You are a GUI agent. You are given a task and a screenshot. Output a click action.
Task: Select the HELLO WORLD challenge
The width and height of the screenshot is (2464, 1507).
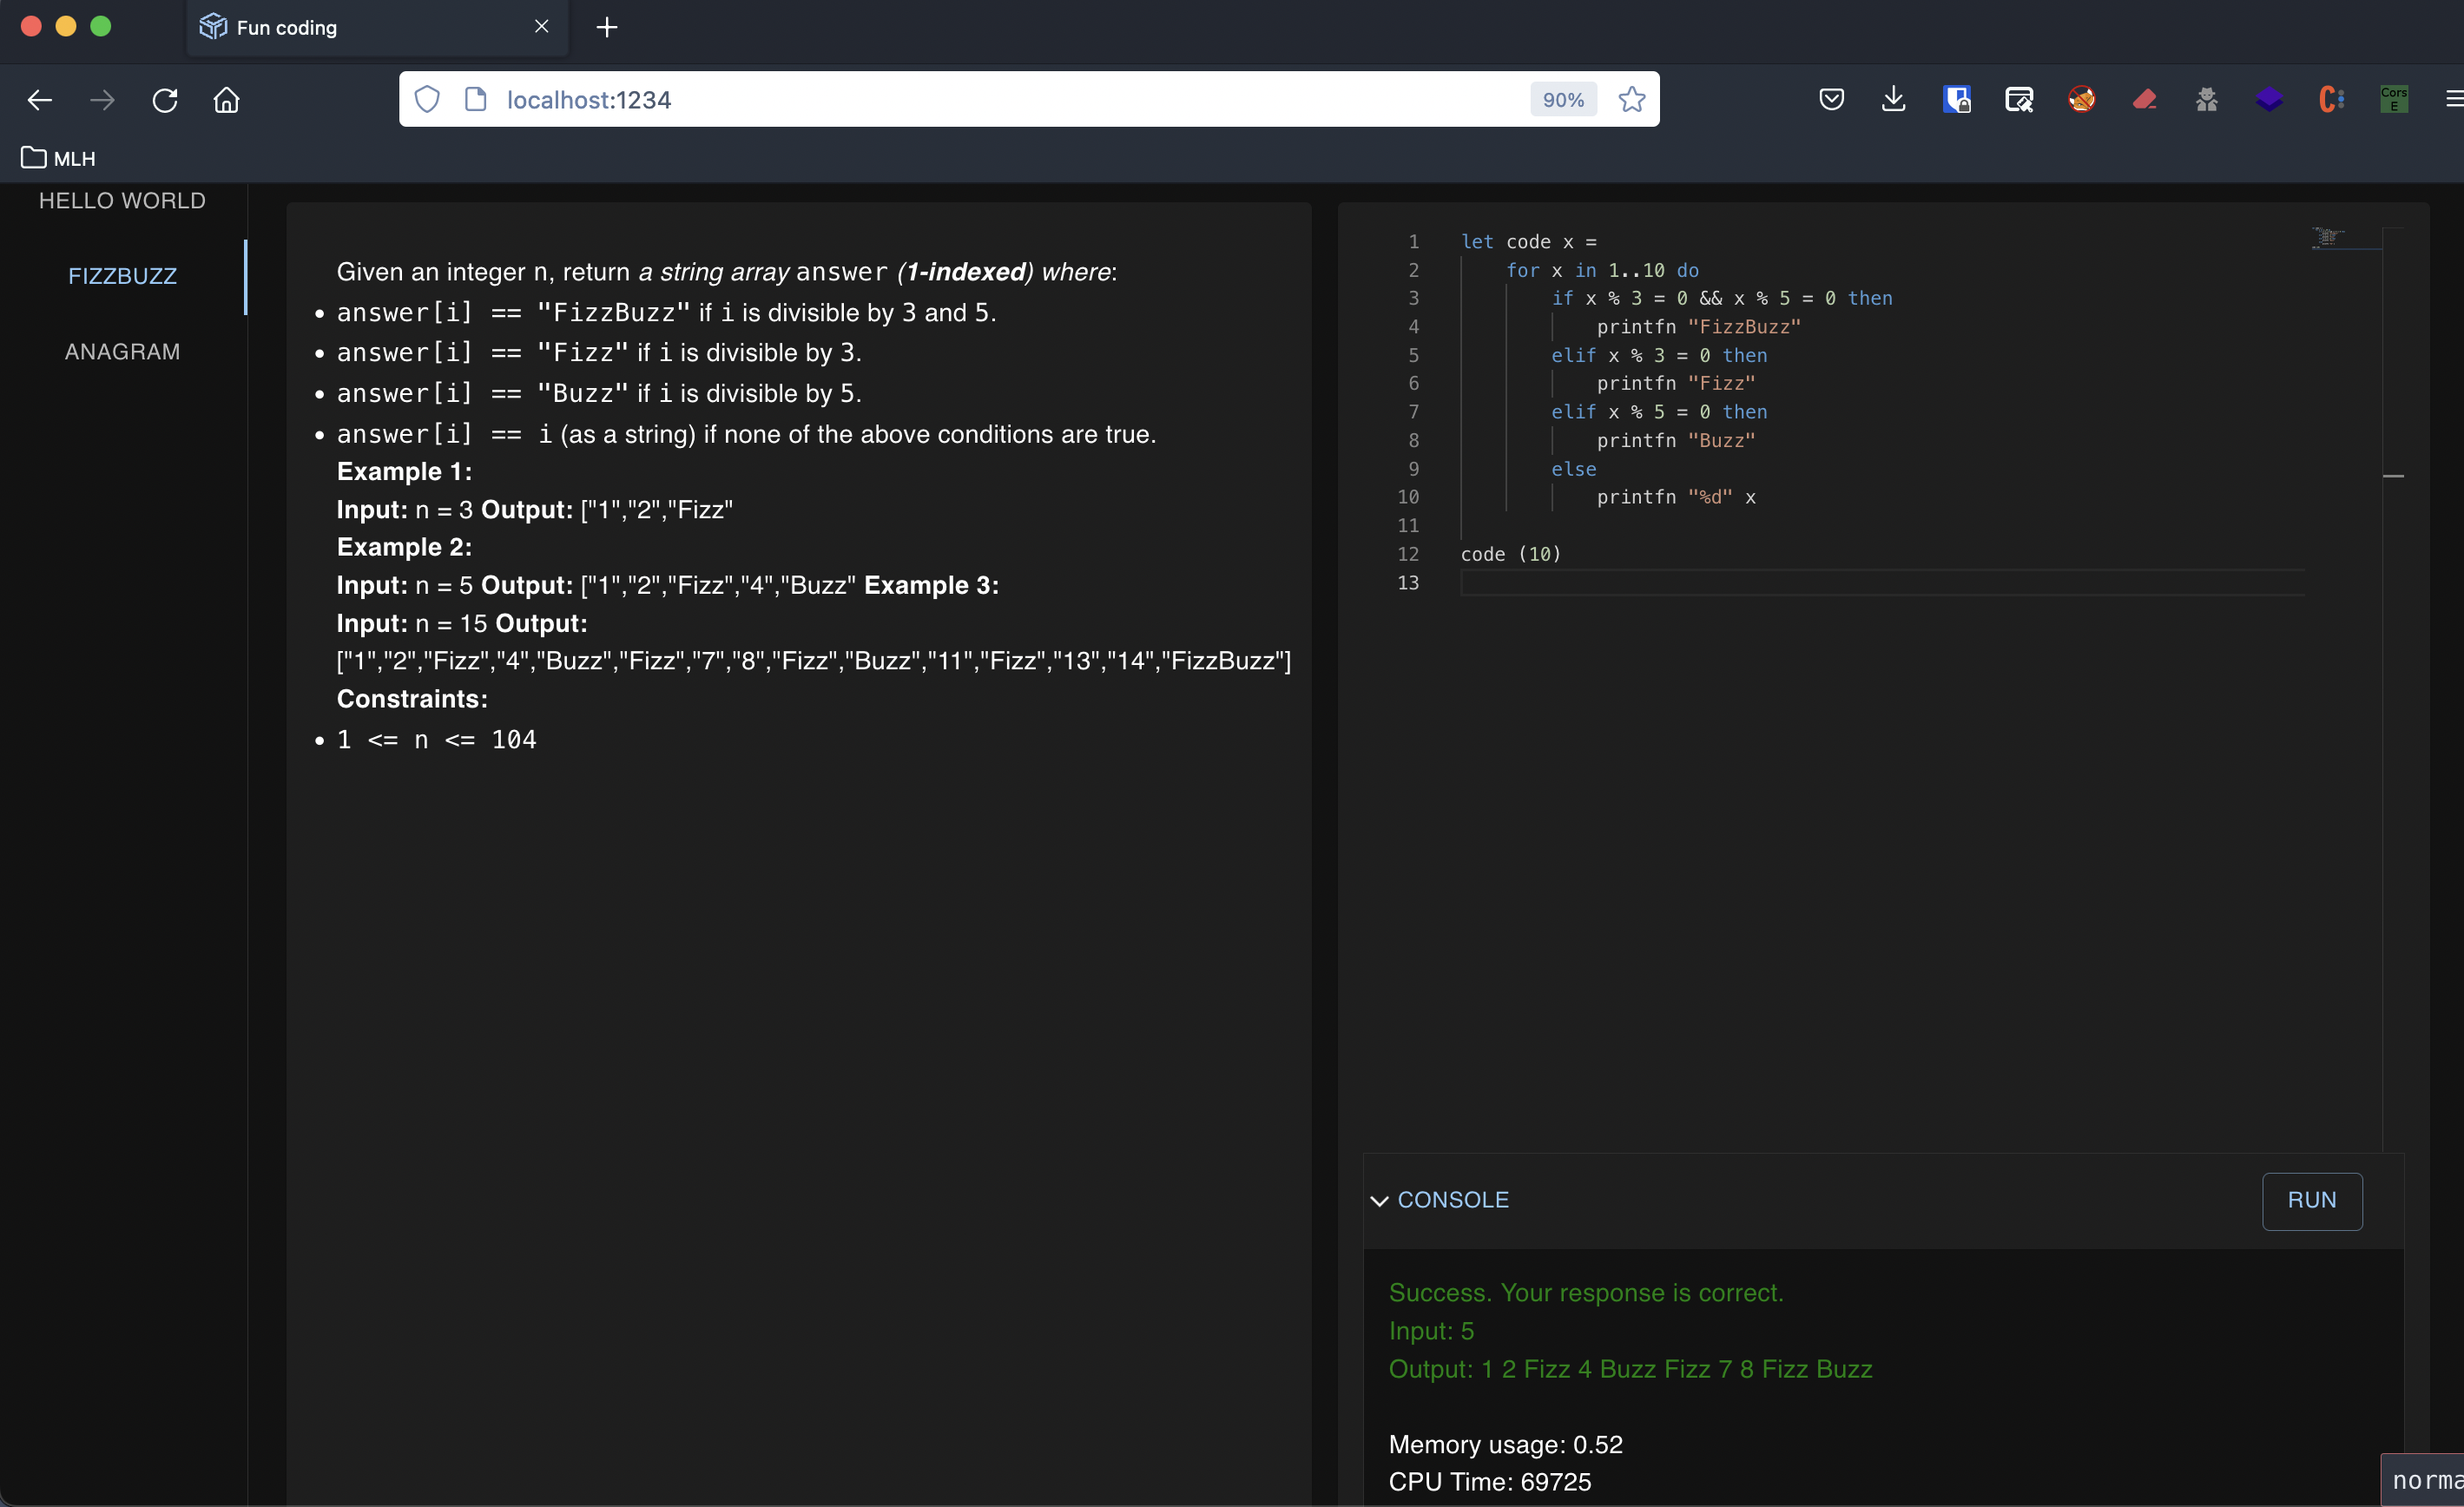122,201
